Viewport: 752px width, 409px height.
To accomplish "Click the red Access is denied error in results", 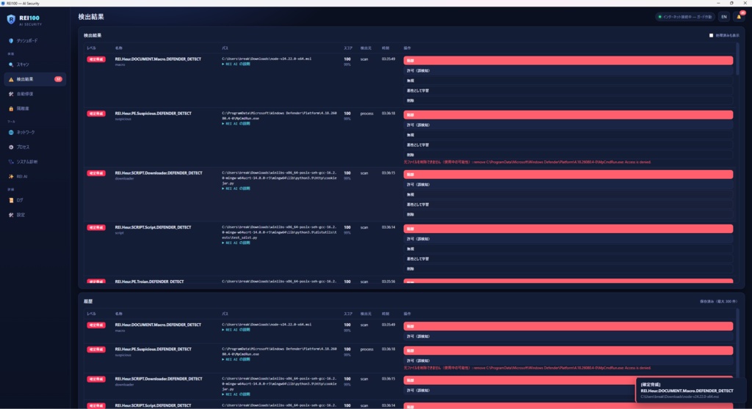I will point(527,163).
